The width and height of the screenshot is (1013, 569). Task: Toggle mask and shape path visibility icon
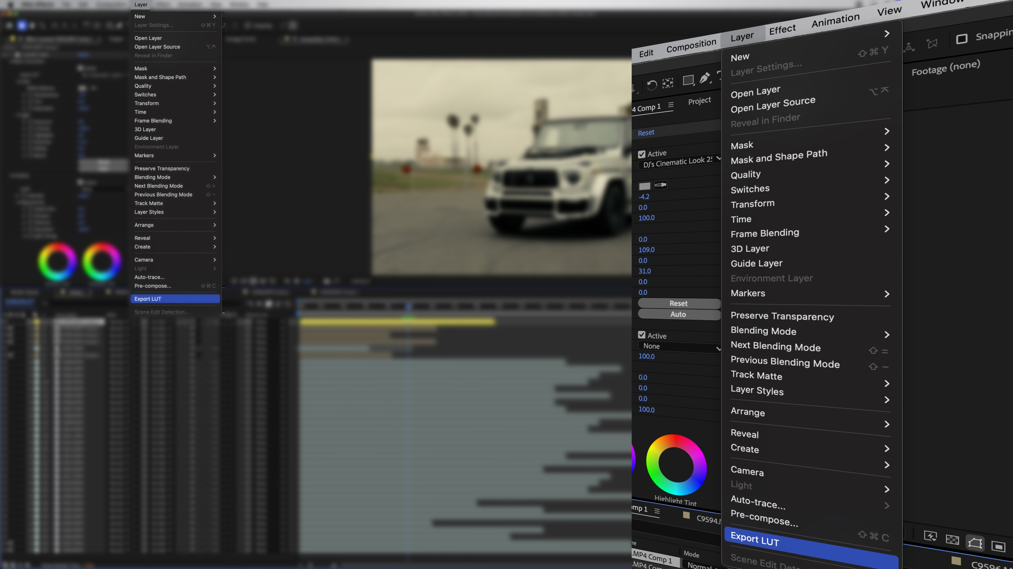pyautogui.click(x=975, y=543)
